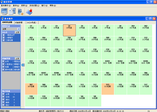157x112 pixels.
Task: Switch to the 24[24号桌] tab
Action: click(x=32, y=23)
